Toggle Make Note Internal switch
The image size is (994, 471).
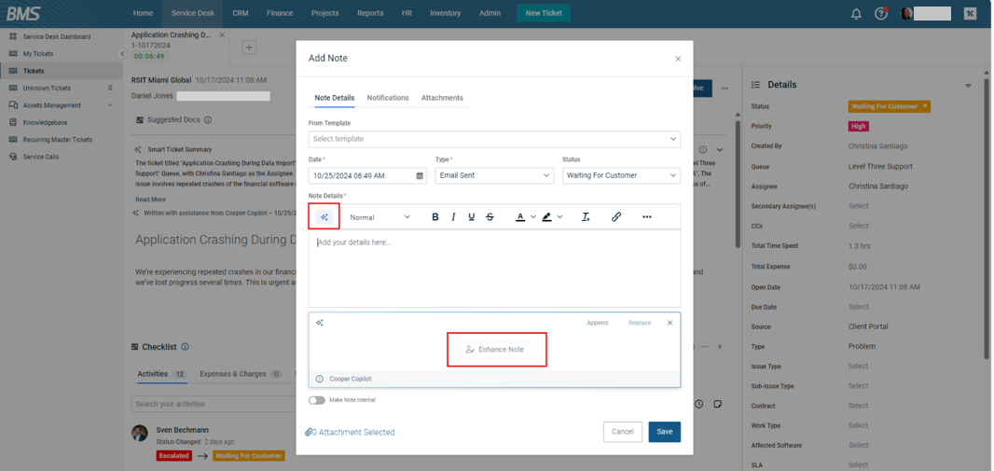tap(317, 400)
